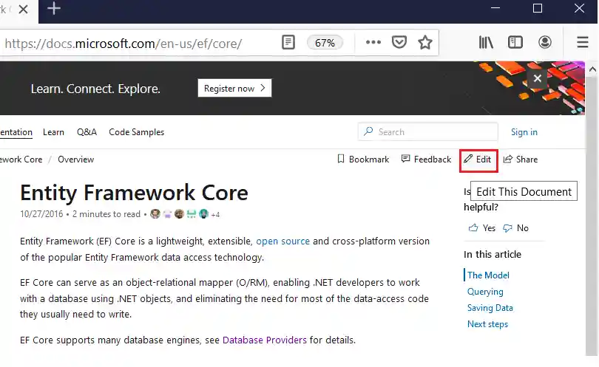The width and height of the screenshot is (599, 367).
Task: Edit this document with pencil button
Action: pyautogui.click(x=478, y=160)
